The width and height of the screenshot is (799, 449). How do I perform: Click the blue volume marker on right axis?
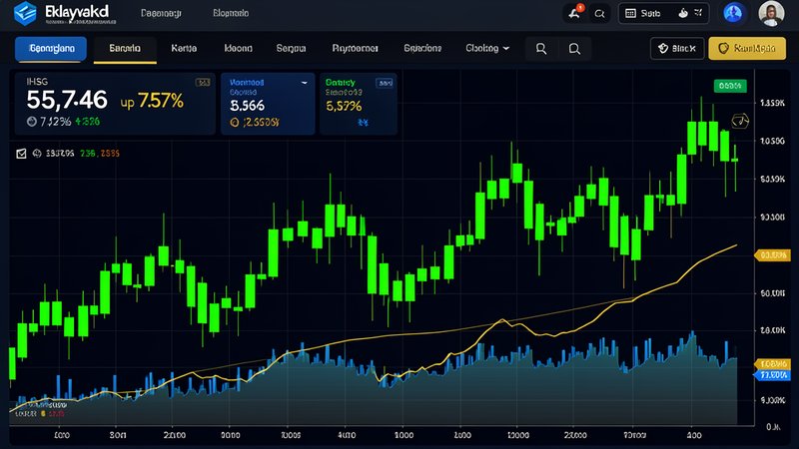[772, 376]
